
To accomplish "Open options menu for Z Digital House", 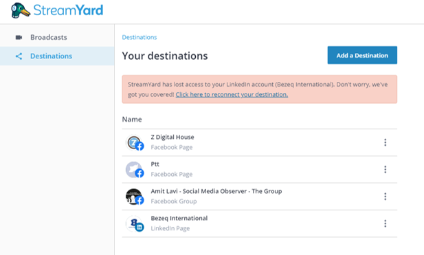I will point(385,142).
